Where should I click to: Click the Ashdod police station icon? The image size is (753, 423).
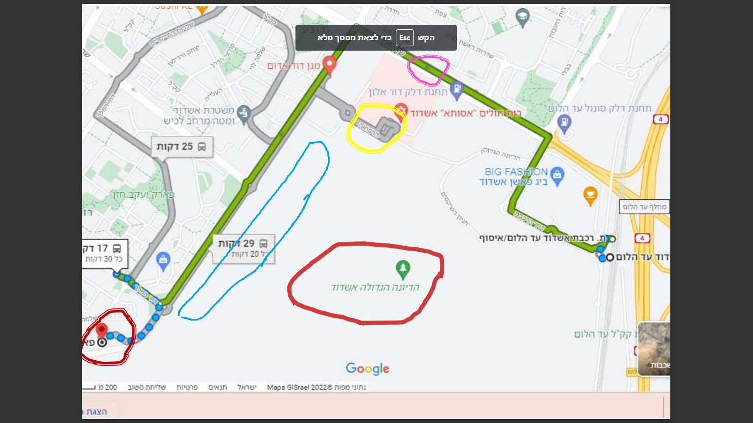point(244,114)
